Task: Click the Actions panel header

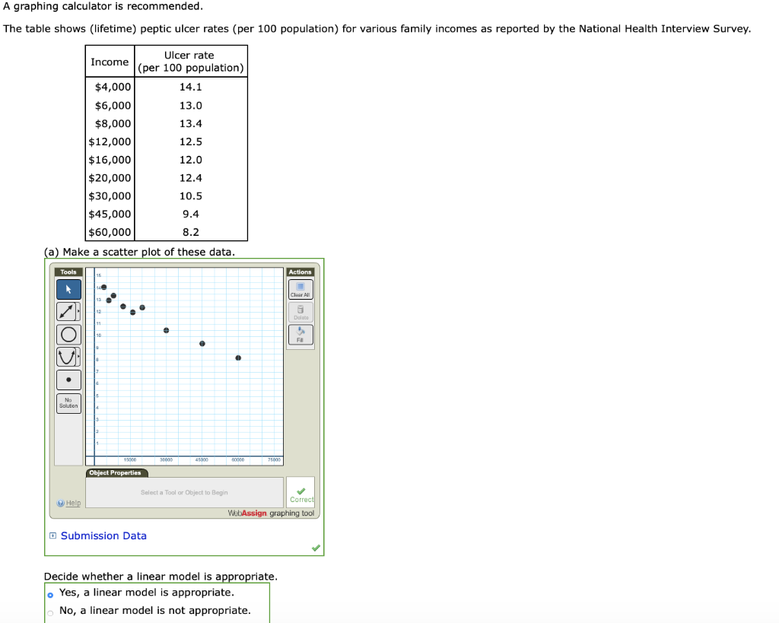Action: tap(300, 272)
